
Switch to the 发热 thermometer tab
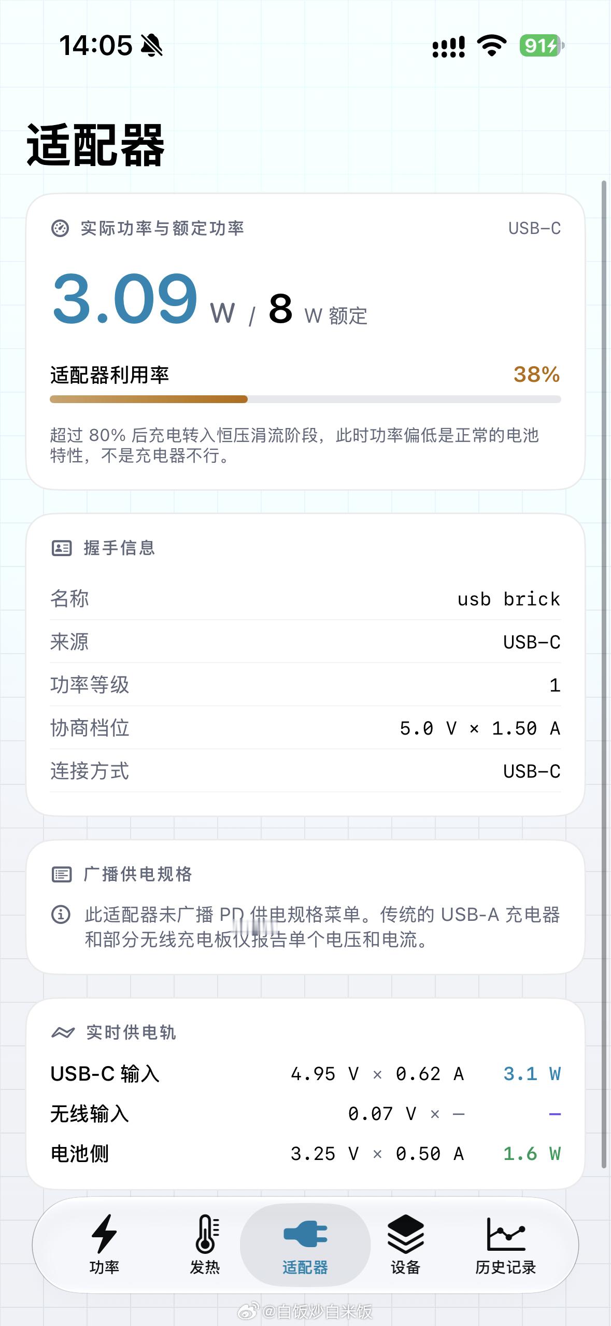tap(205, 1244)
